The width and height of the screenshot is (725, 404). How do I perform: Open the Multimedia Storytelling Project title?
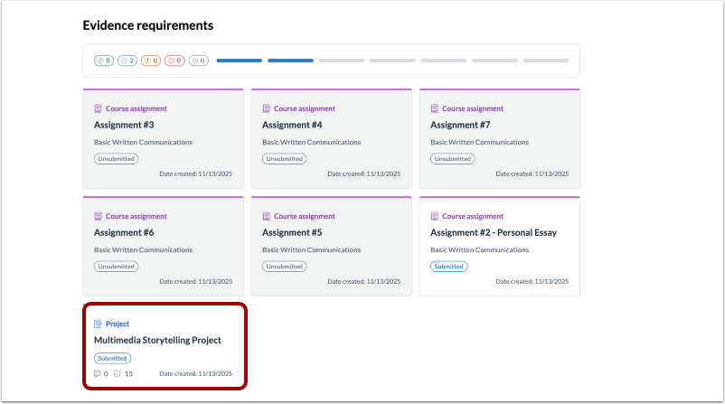[x=157, y=340]
